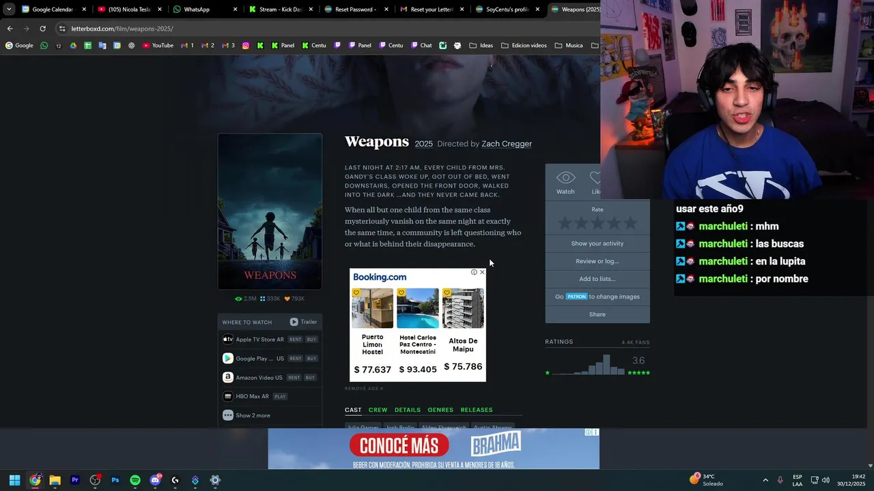Click Play for HBO Max AR
This screenshot has width=874, height=491.
[x=280, y=396]
